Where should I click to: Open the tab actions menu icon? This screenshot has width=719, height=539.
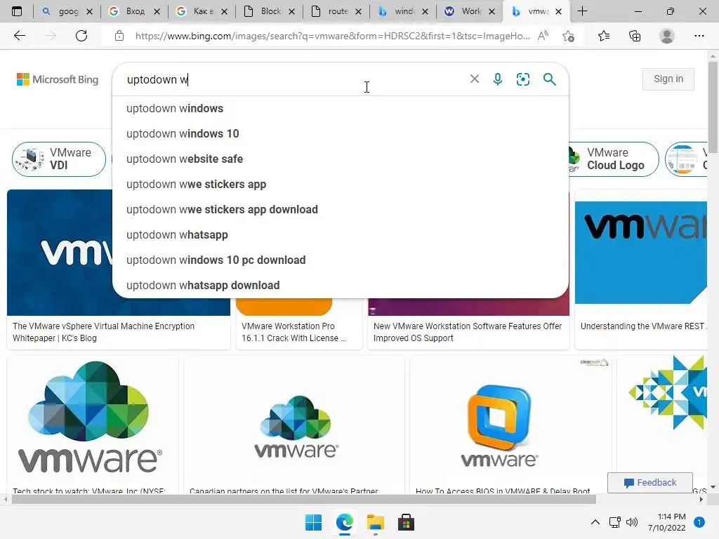tap(17, 11)
